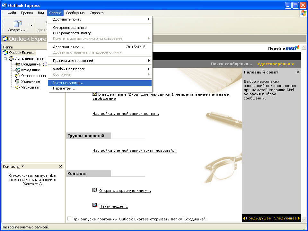308x231 pixels.
Task: Close the Сервис menu
Action: [x=55, y=13]
